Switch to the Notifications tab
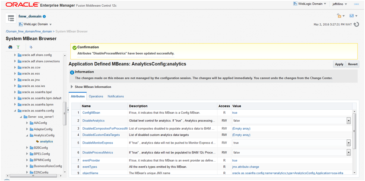 pyautogui.click(x=116, y=96)
